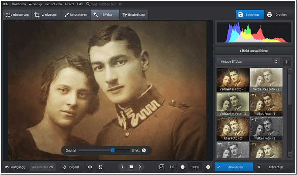
Task: Click the Drucken button
Action: 278,15
